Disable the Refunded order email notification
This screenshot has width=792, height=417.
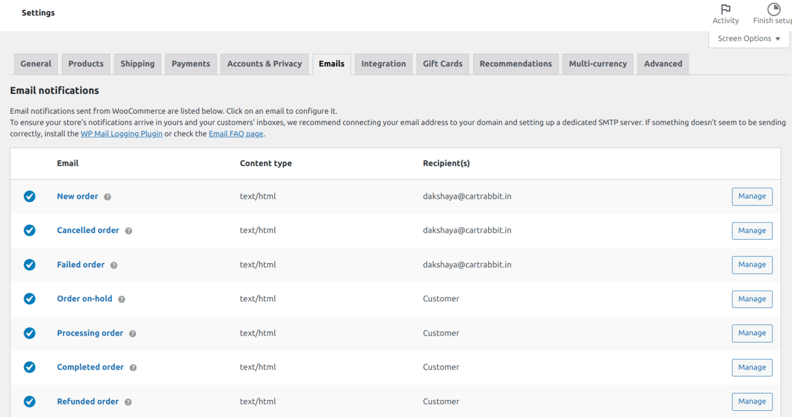(29, 402)
